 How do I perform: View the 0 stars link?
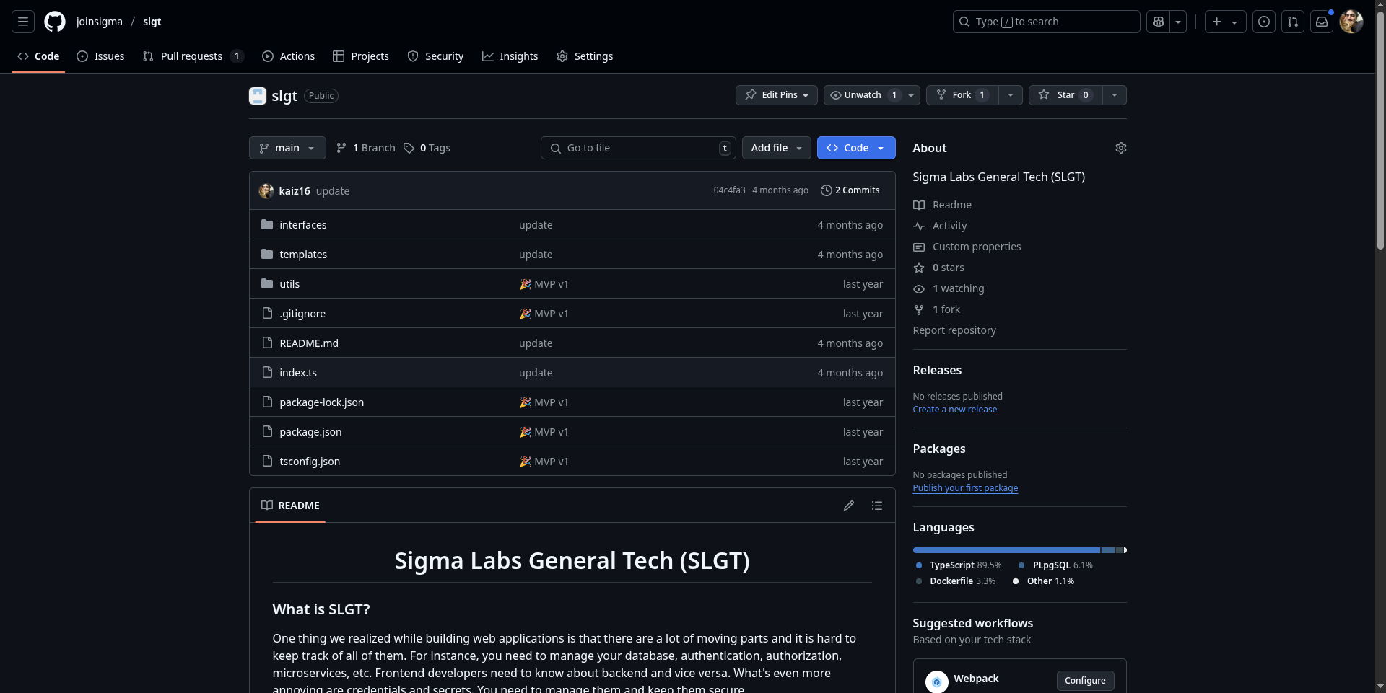pos(938,268)
